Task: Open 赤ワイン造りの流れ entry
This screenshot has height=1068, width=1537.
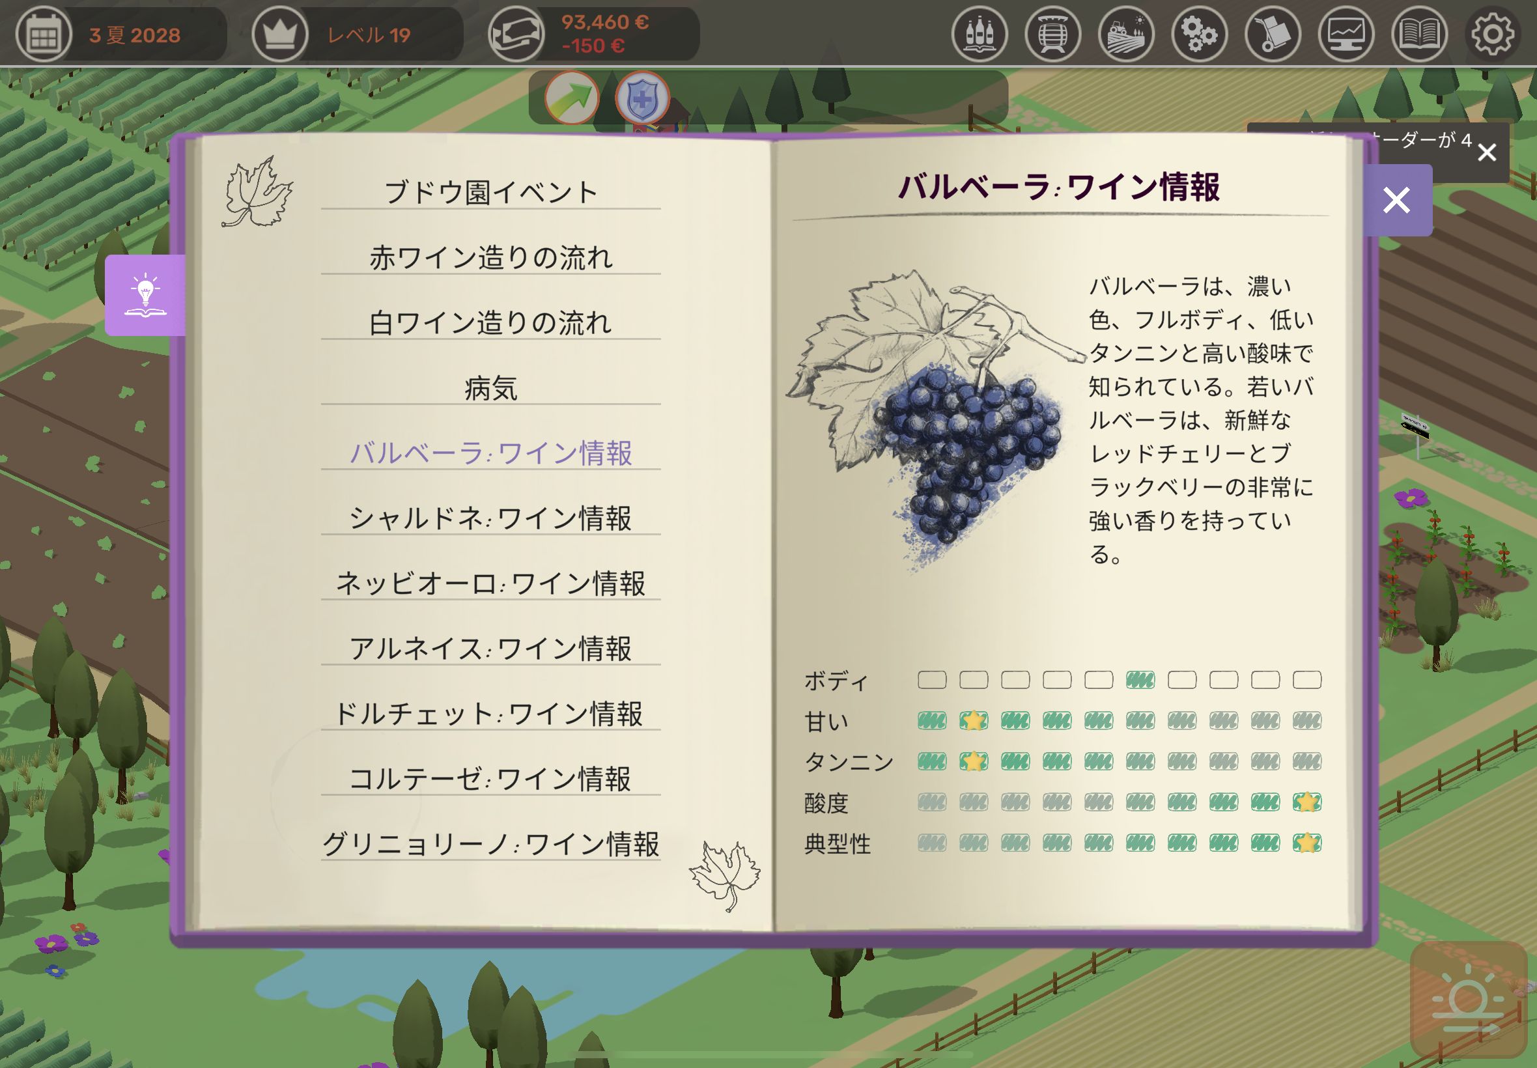Action: point(490,258)
